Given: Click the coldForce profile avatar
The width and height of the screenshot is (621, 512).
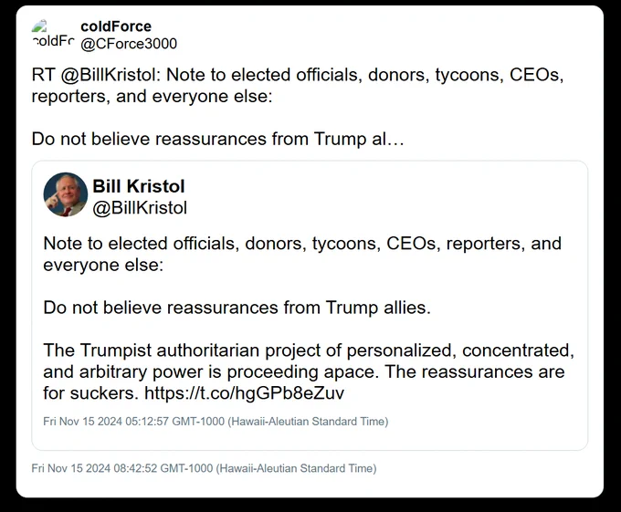Looking at the screenshot, I should coord(53,35).
